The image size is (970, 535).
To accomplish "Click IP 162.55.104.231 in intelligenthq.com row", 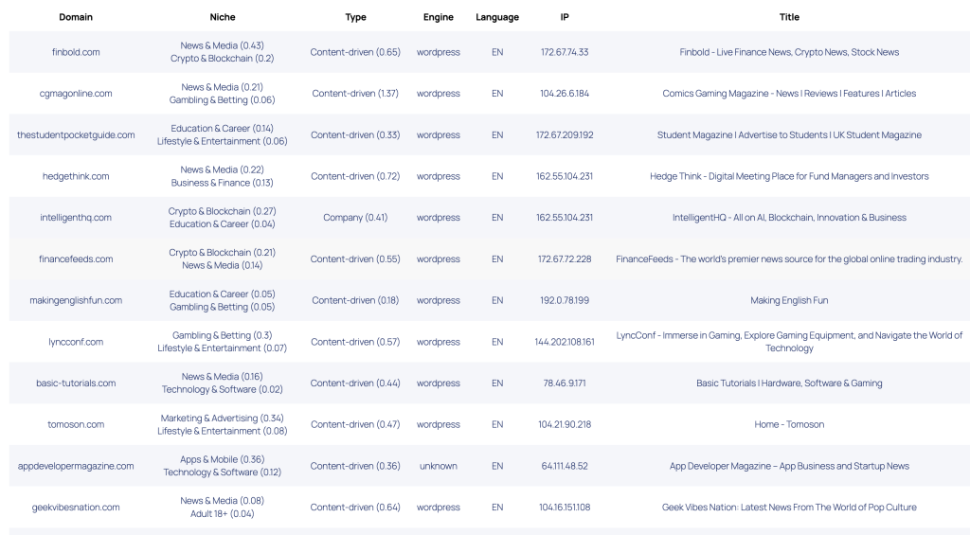I will [x=565, y=218].
